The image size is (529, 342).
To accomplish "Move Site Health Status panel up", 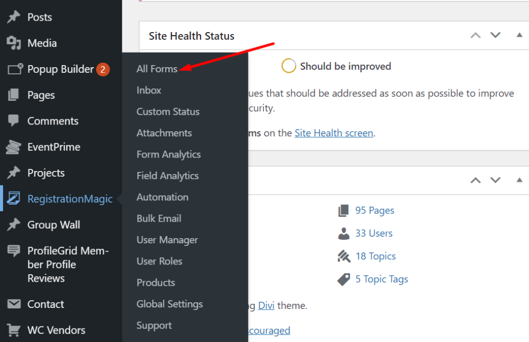I will coord(475,35).
